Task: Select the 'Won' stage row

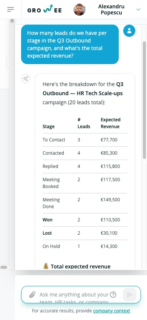Action: 85,220
